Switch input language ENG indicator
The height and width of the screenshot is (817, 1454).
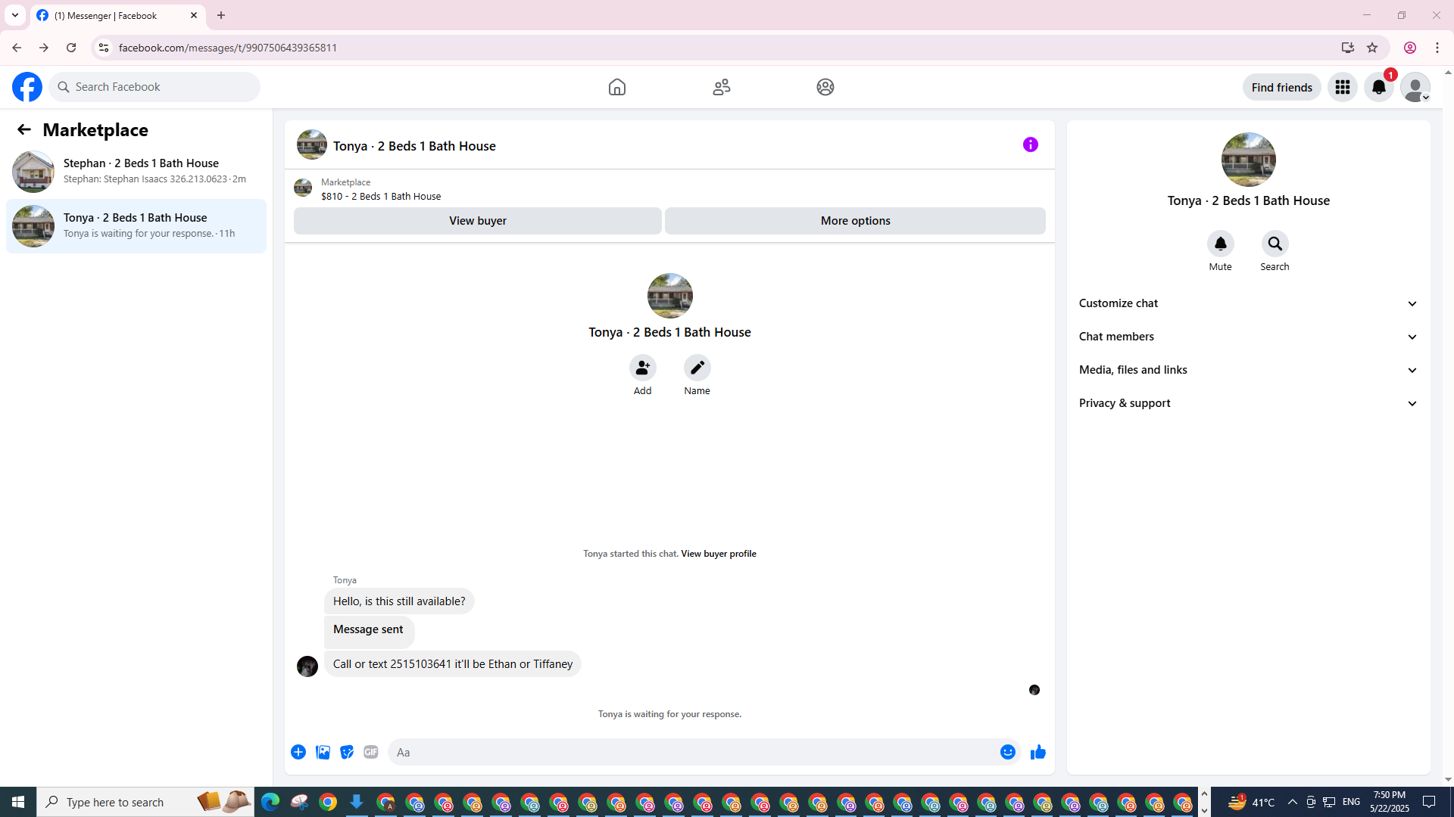tap(1352, 802)
